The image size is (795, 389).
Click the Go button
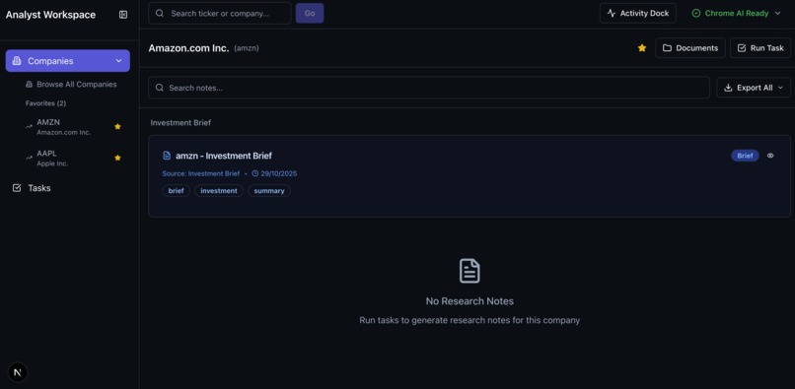pyautogui.click(x=310, y=13)
